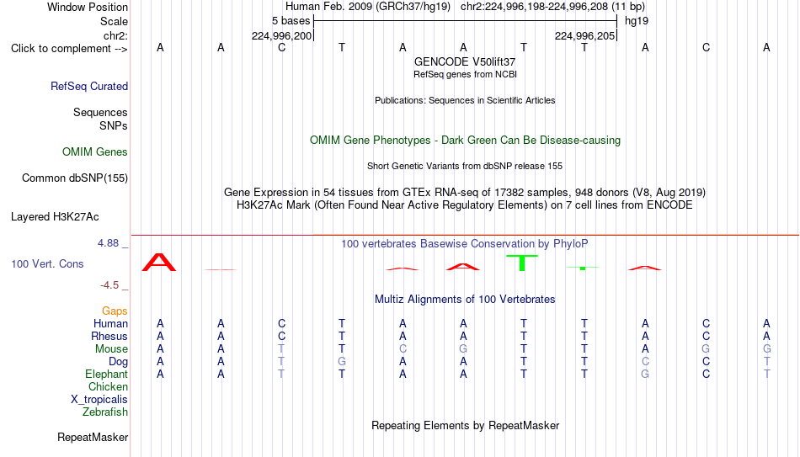
Task: Select the X_tropicalis species row label
Action: coord(99,400)
